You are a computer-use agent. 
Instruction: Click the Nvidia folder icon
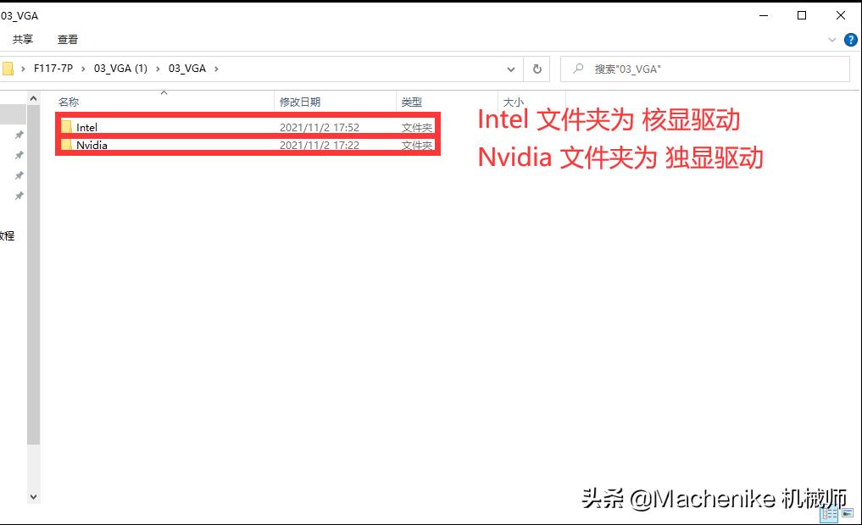coord(68,145)
